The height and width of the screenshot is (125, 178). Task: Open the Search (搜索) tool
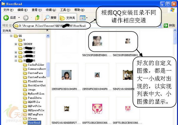click(50, 18)
